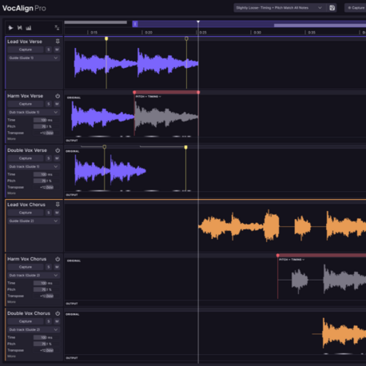Click Capture in the top right corner

point(356,8)
